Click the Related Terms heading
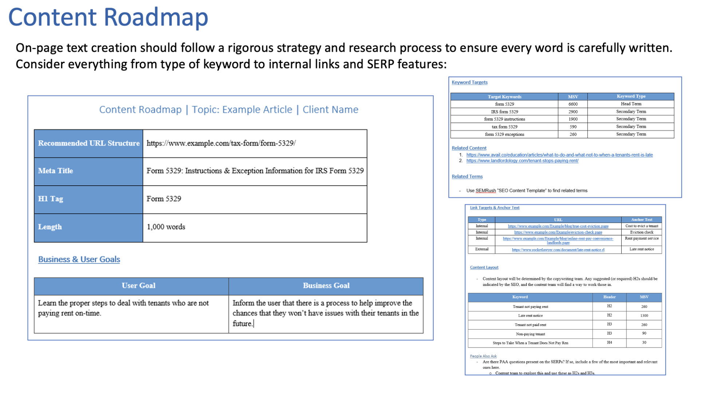The image size is (728, 409). click(467, 176)
